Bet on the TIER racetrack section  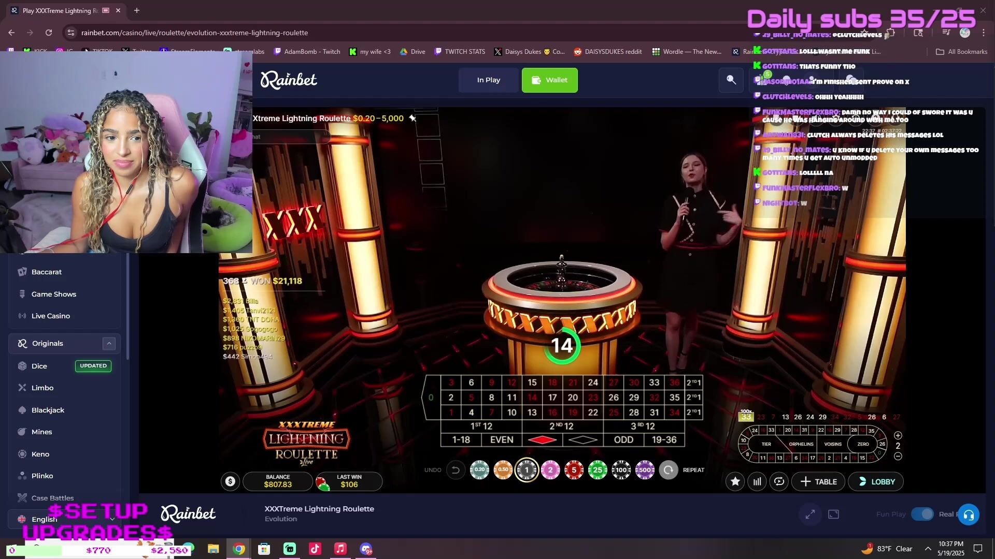pyautogui.click(x=766, y=444)
